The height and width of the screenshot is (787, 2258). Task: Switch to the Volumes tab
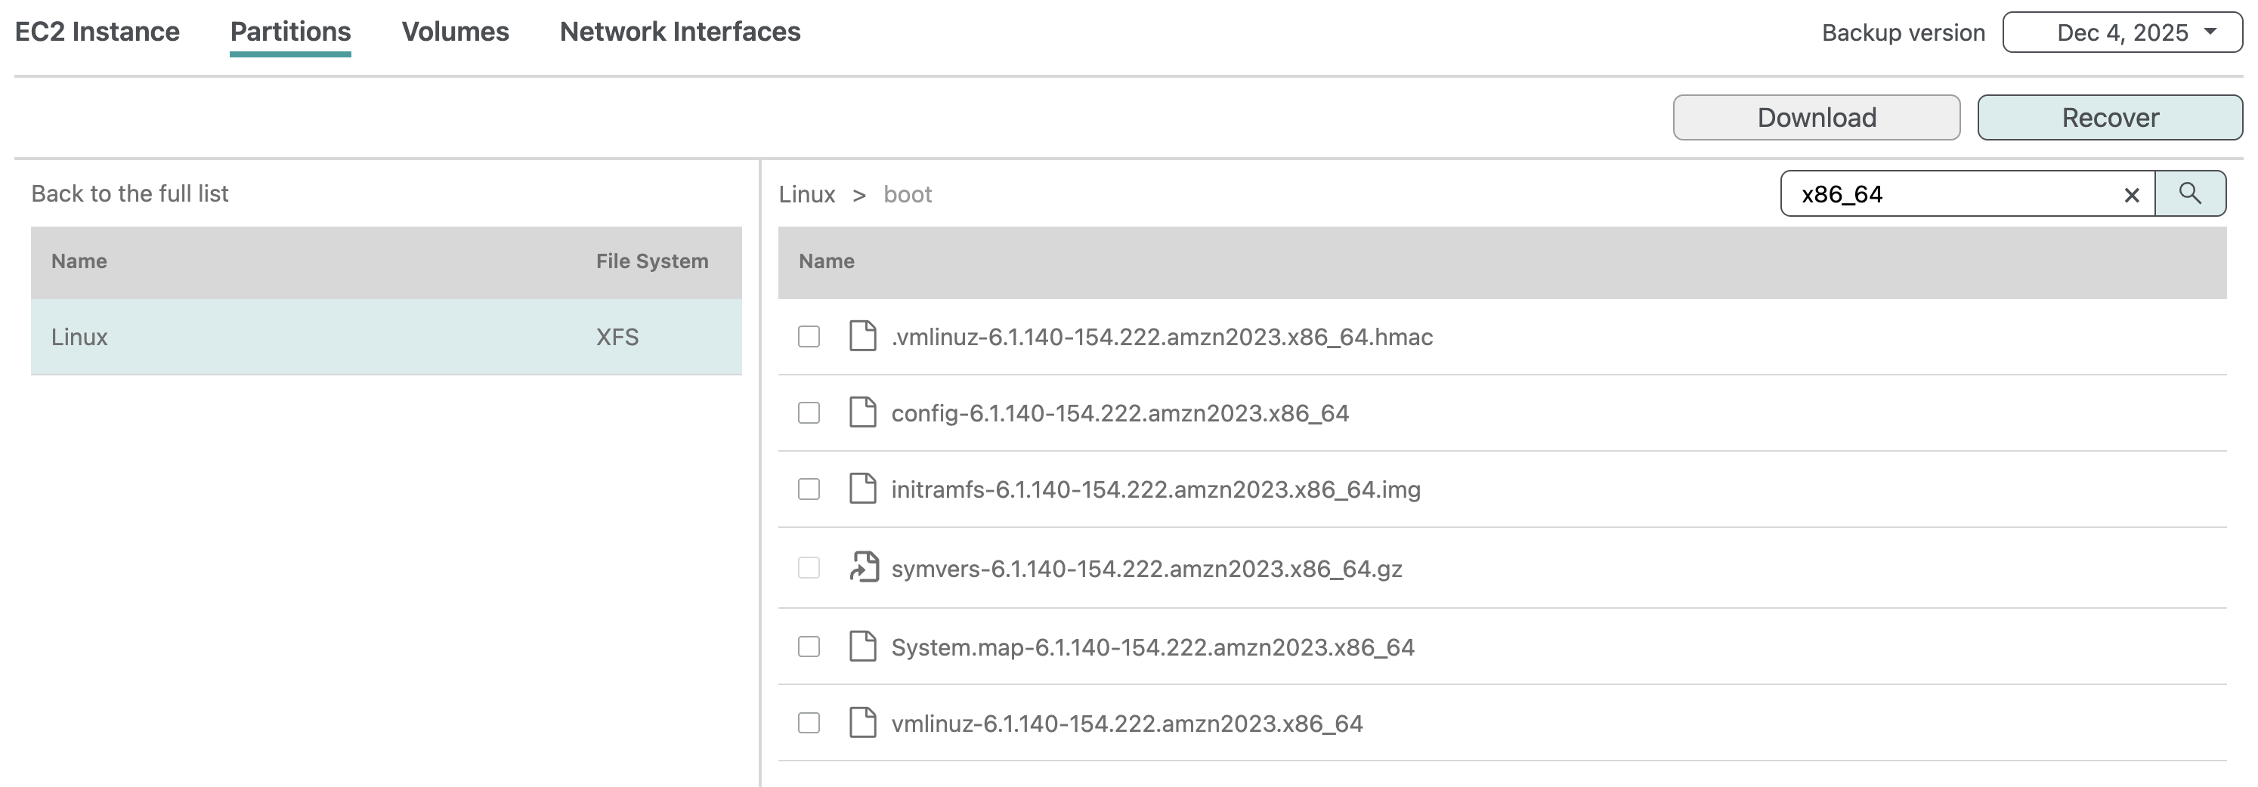tap(455, 32)
